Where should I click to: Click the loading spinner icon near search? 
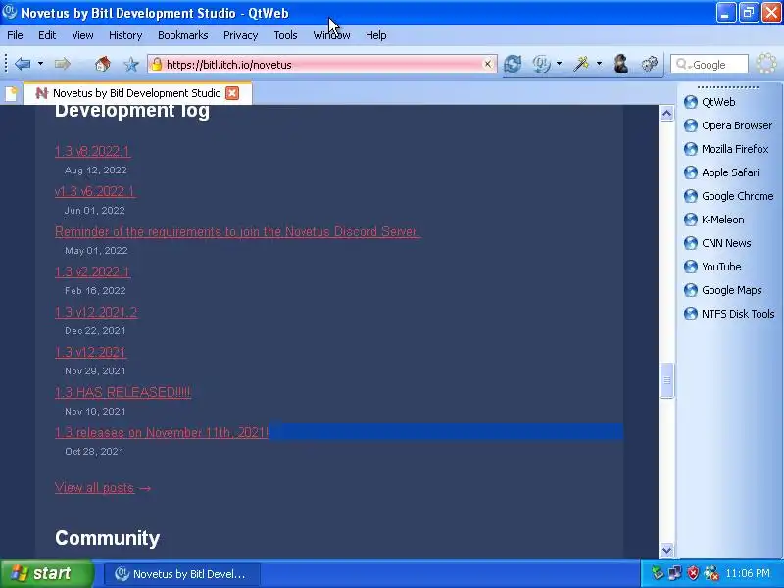pos(766,64)
